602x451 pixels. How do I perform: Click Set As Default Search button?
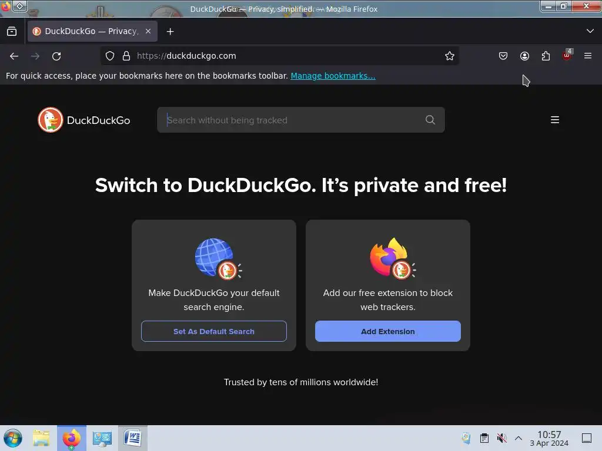coord(214,331)
